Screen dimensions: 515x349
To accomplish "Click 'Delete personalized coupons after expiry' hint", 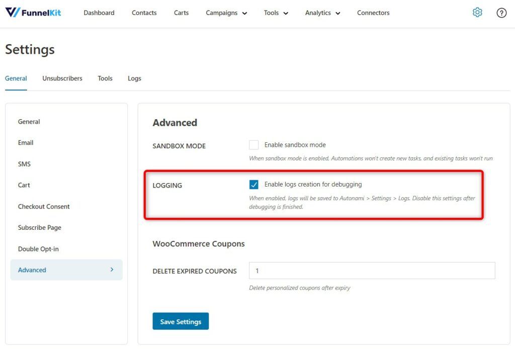I will (x=300, y=288).
